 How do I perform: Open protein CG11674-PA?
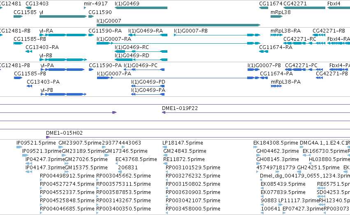[276, 74]
